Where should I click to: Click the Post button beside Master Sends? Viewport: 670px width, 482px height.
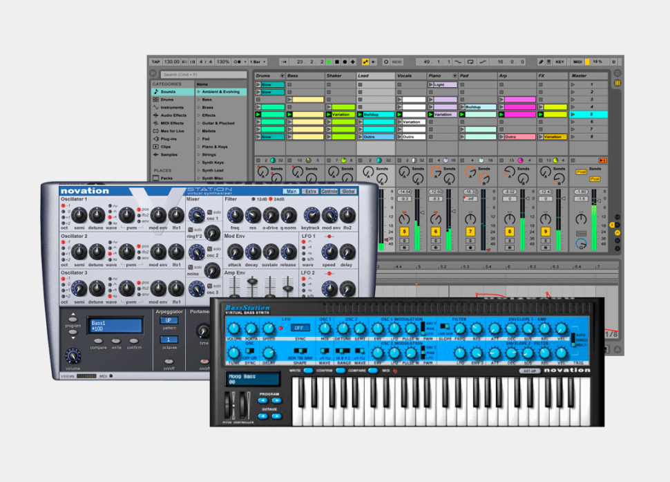coord(581,172)
